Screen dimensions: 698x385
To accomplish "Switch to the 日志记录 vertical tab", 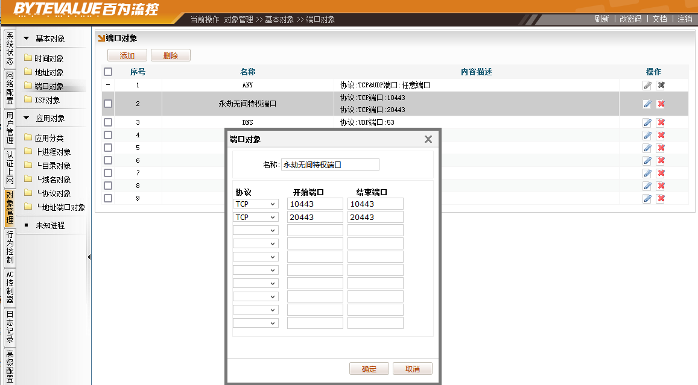I will point(10,327).
